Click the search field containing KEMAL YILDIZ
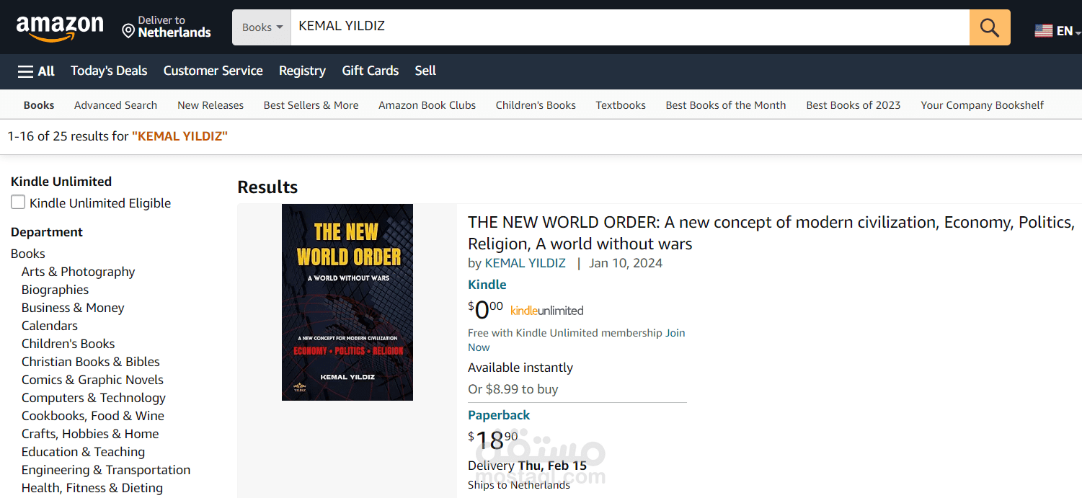This screenshot has height=498, width=1082. (x=630, y=27)
